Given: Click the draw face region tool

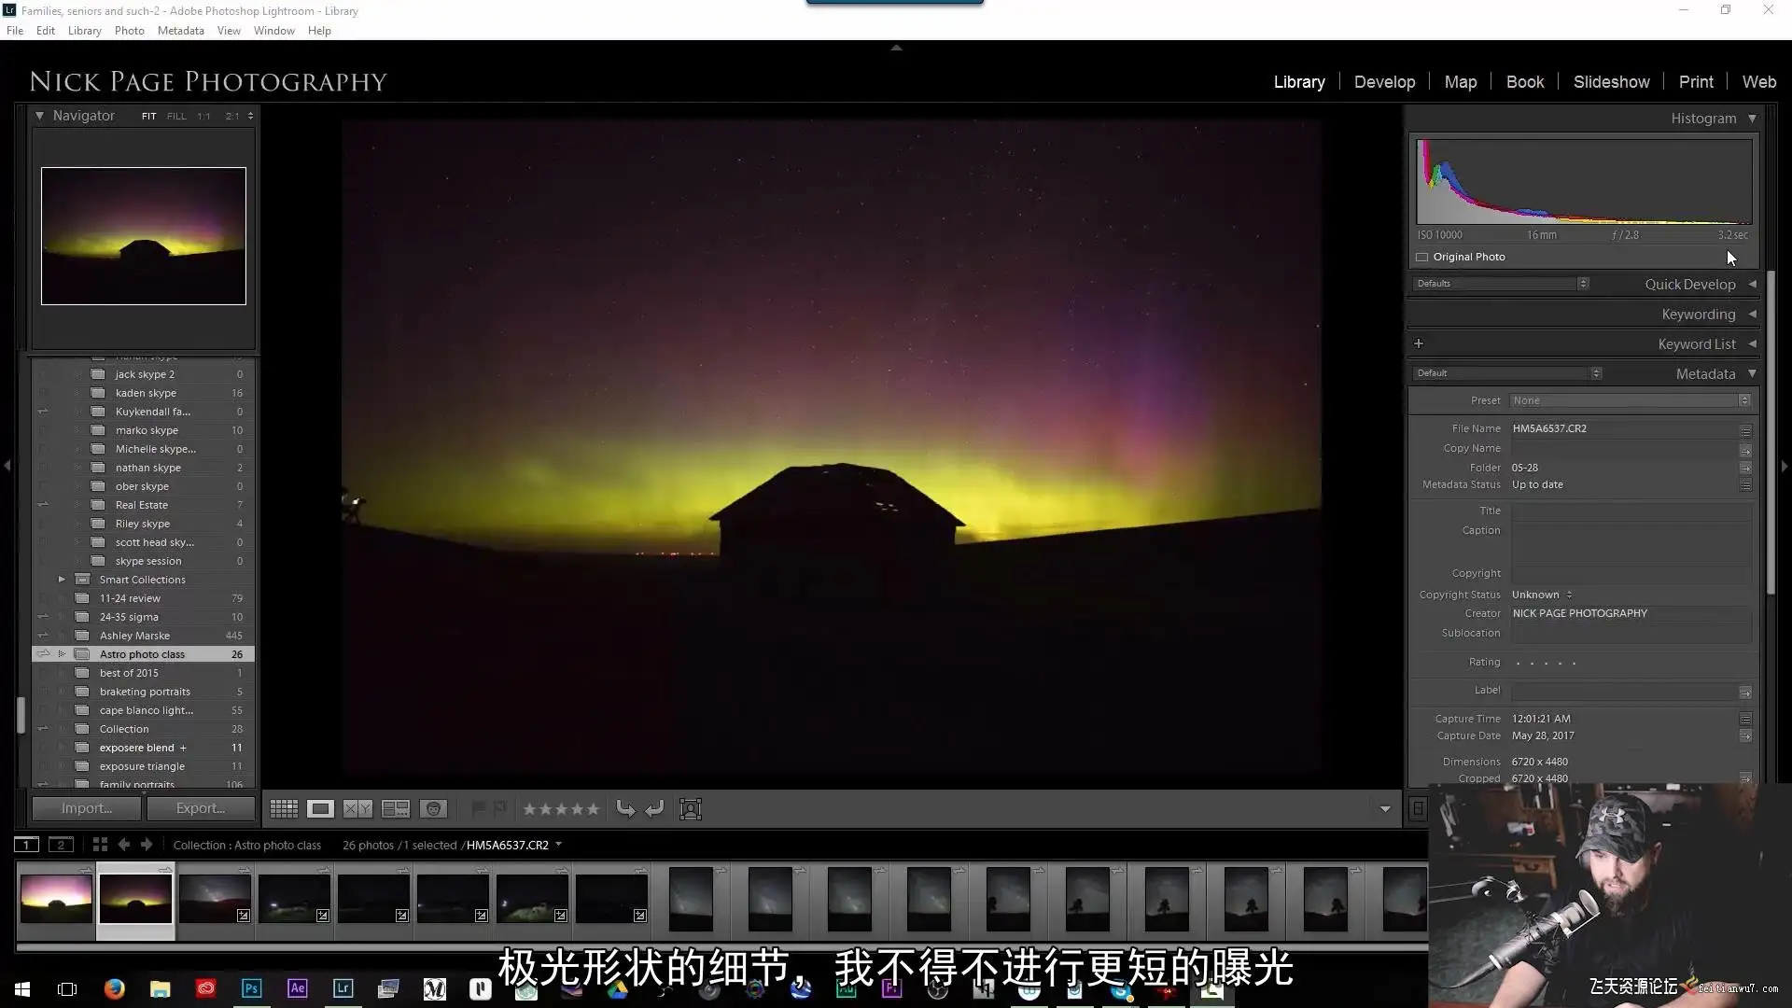Looking at the screenshot, I should [x=691, y=809].
